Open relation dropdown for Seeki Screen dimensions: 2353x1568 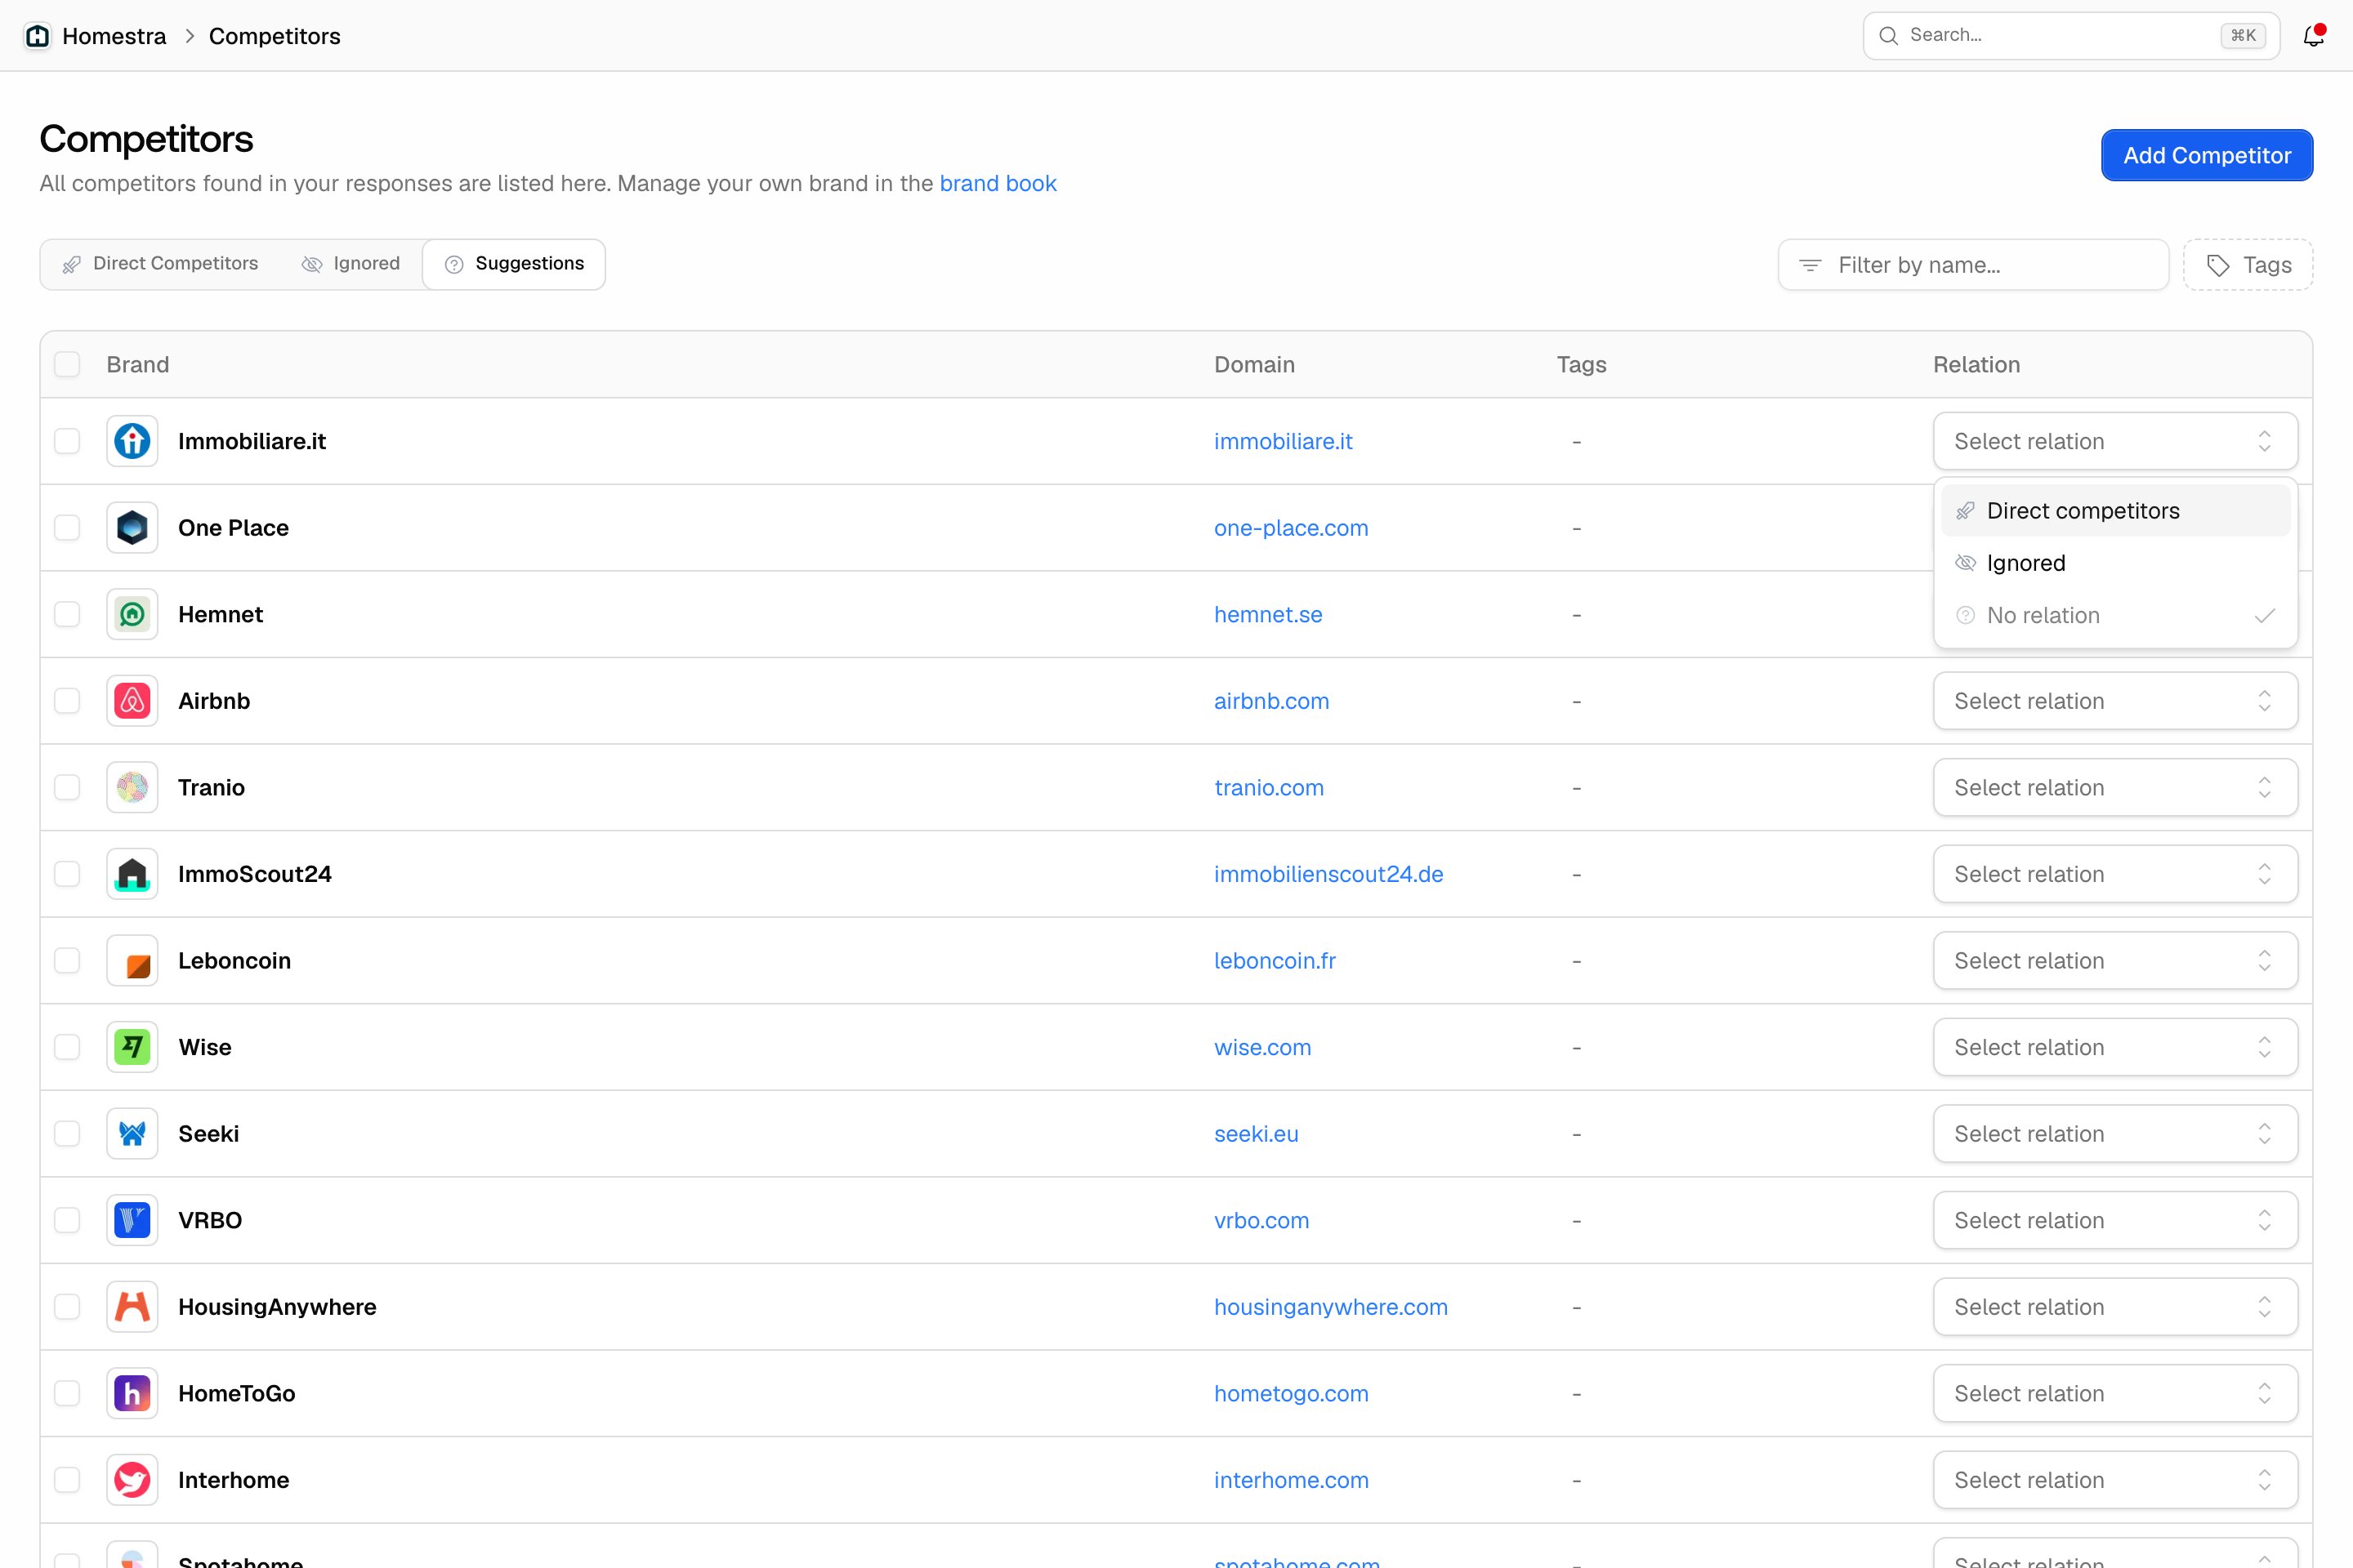2115,1134
